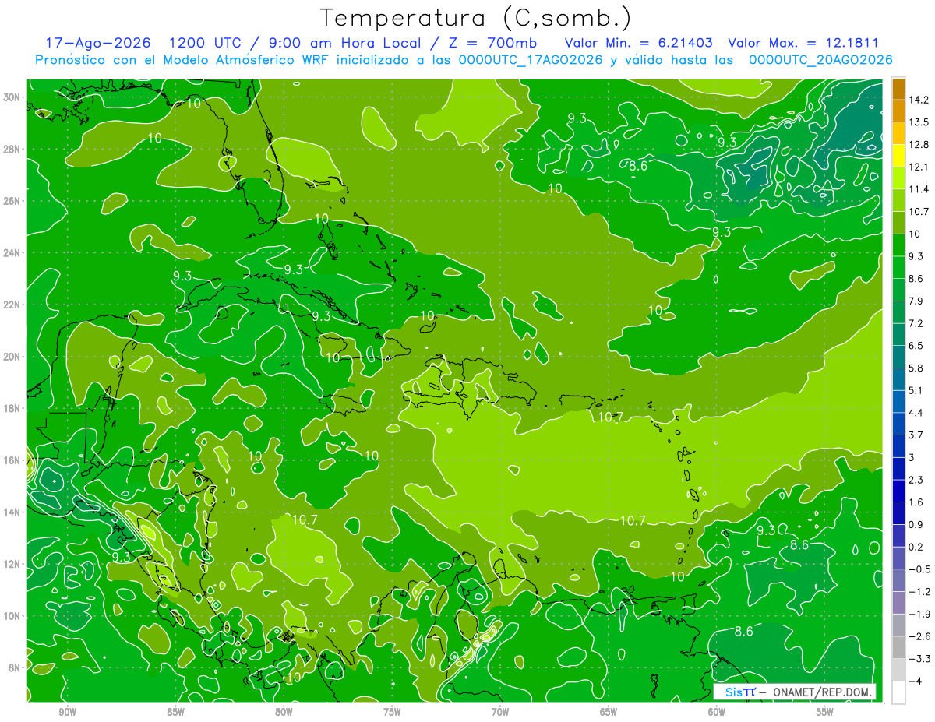The image size is (935, 722).
Task: Click the 6.5 legend value
Action: 917,346
